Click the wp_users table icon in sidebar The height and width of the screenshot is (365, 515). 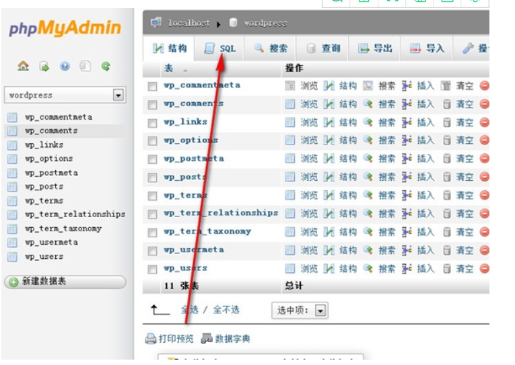coord(13,257)
